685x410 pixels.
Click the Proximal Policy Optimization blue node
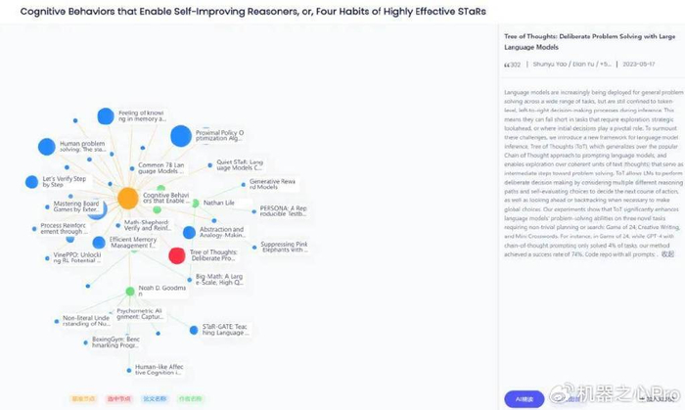coord(181,136)
